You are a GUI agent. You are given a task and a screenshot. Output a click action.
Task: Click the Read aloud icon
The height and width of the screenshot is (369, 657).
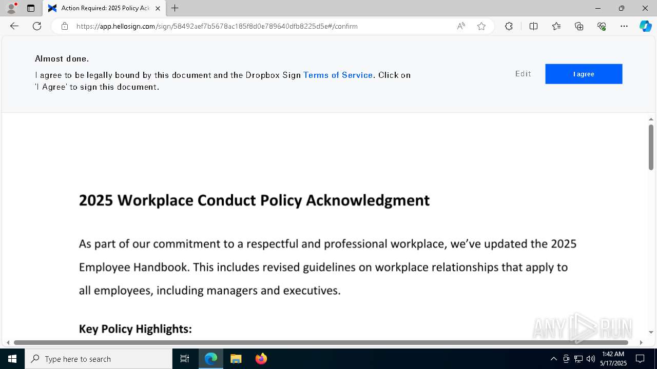[461, 26]
